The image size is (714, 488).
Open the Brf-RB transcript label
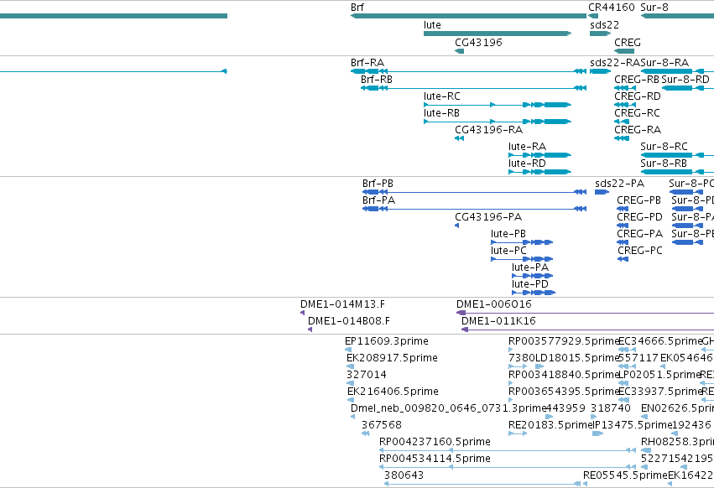(377, 80)
